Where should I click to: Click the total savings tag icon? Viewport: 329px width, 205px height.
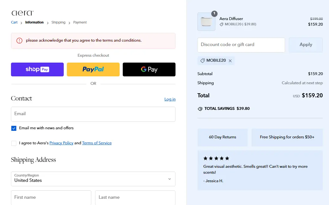click(200, 109)
